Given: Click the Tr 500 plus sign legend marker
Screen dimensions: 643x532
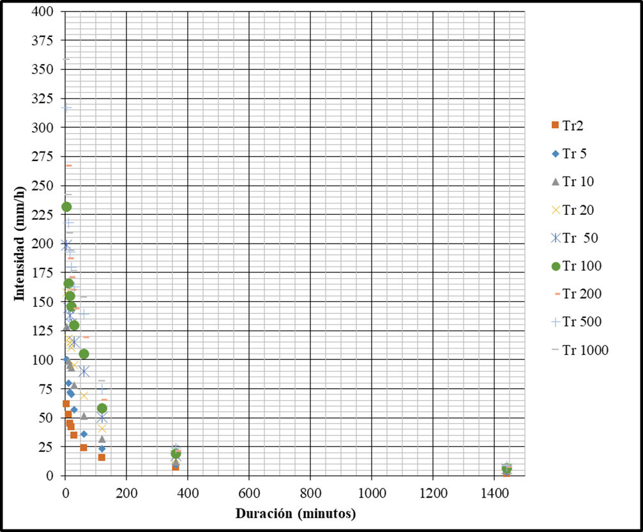Looking at the screenshot, I should [556, 322].
